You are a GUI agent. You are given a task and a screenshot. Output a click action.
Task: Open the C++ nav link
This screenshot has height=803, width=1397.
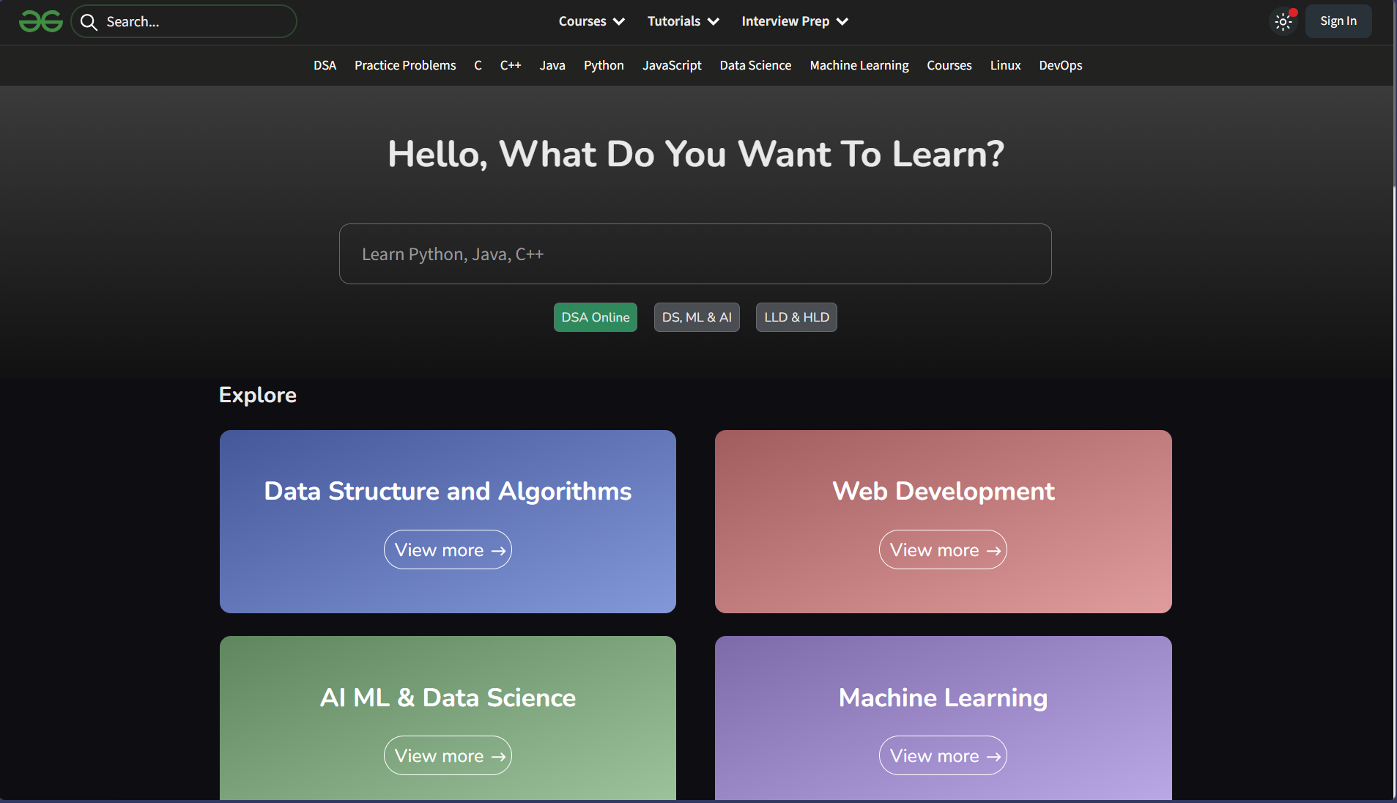511,65
